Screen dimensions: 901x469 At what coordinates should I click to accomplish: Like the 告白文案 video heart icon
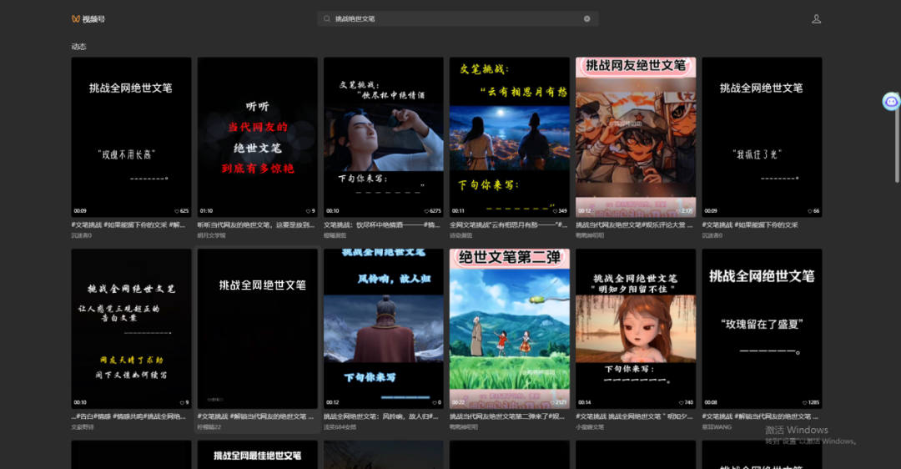(182, 402)
